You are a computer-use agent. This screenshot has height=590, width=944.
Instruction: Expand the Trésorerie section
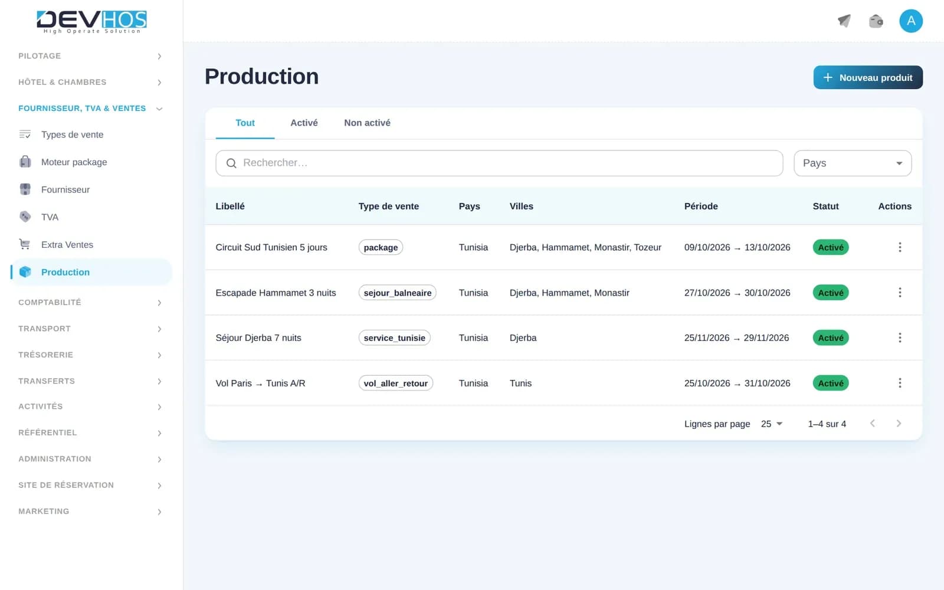[90, 355]
